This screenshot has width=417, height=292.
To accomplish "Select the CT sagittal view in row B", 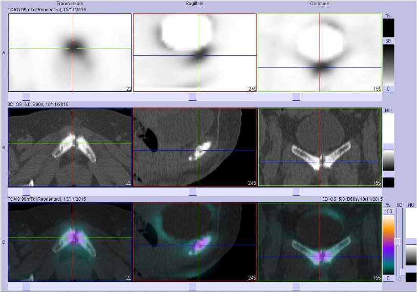I will (x=195, y=147).
